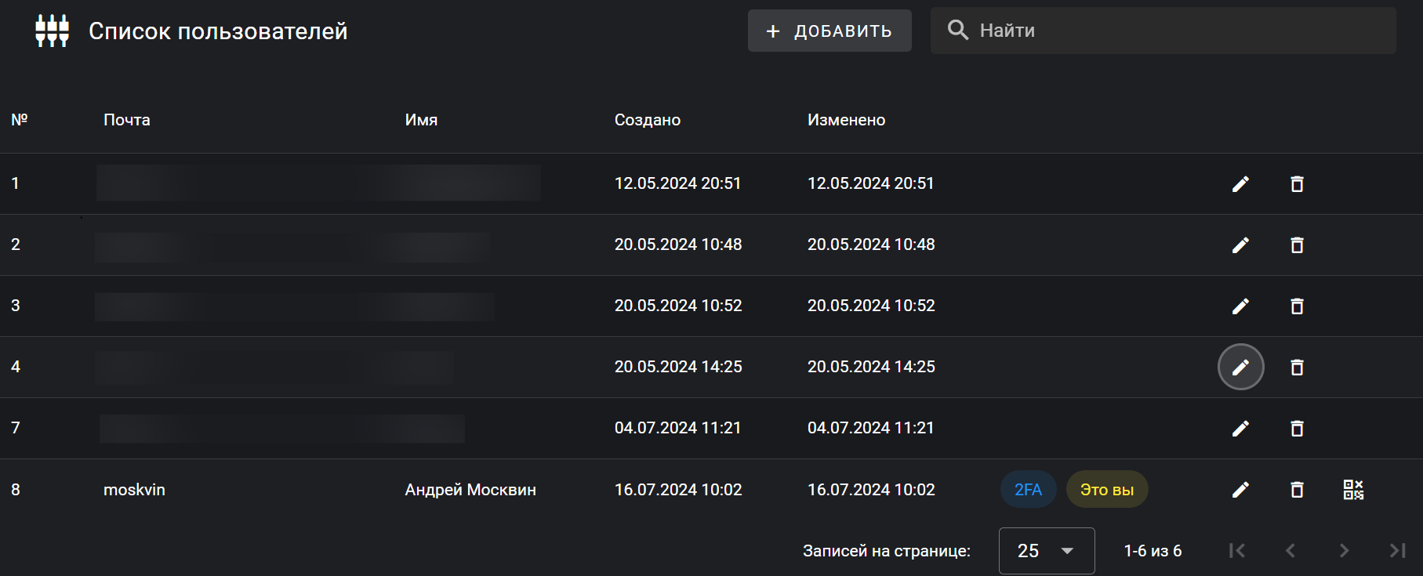Sort by the Почта column header
This screenshot has width=1423, height=576.
pos(127,120)
